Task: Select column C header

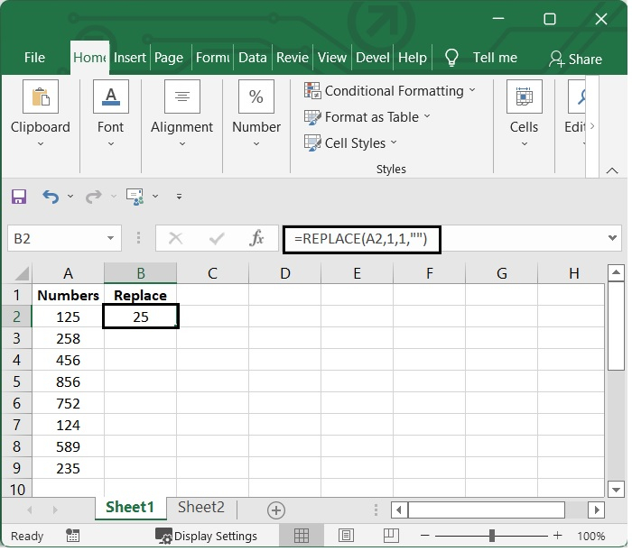Action: click(x=212, y=273)
